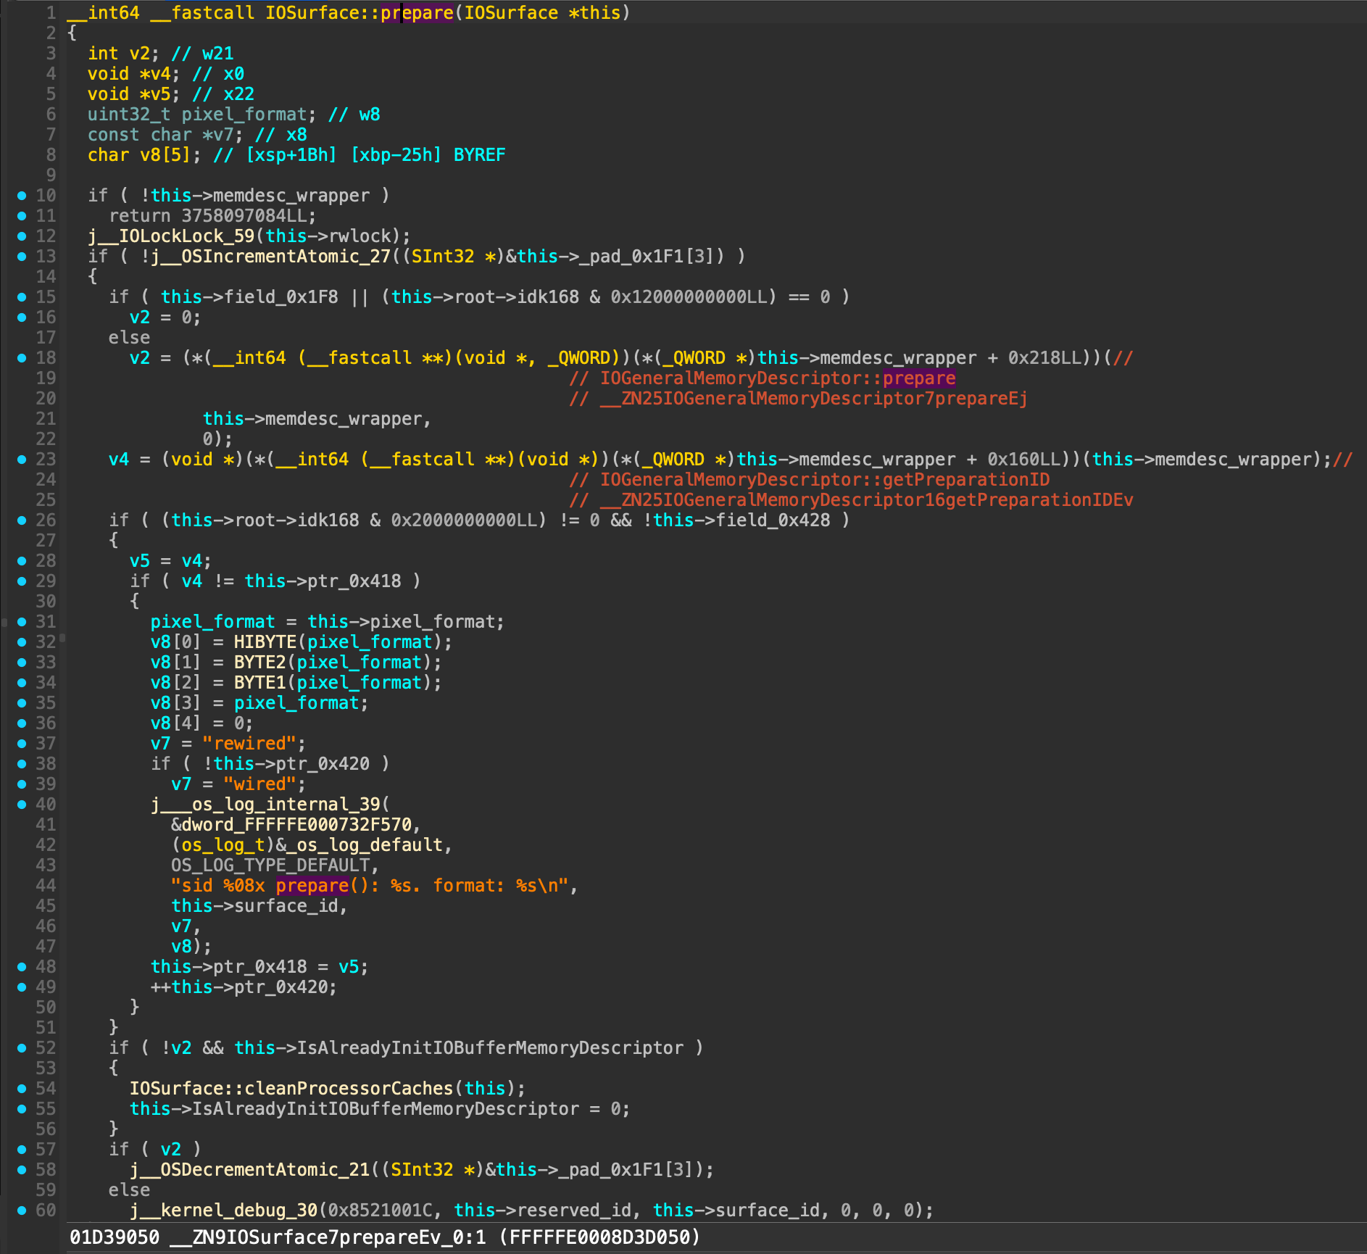The image size is (1367, 1254).
Task: Click the j__kernel_debug_30 function call
Action: coord(224,1210)
